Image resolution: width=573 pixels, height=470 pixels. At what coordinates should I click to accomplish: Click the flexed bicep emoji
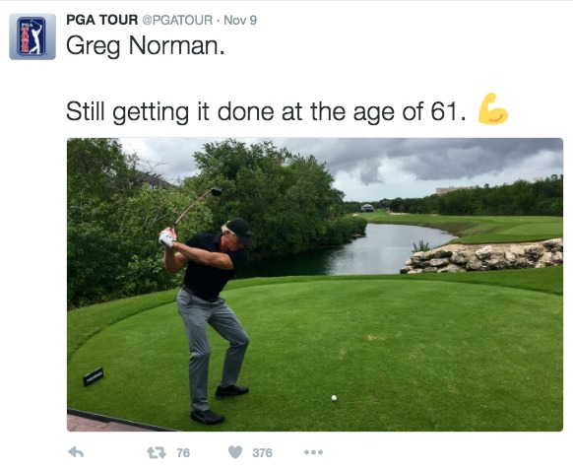coord(492,109)
